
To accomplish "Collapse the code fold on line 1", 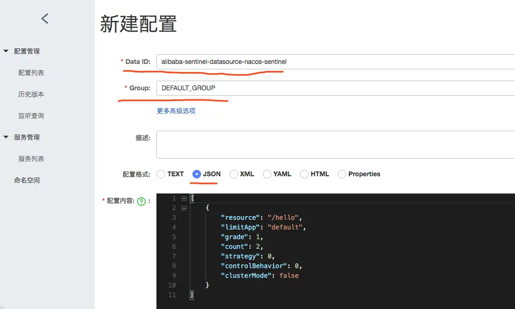I will click(184, 198).
